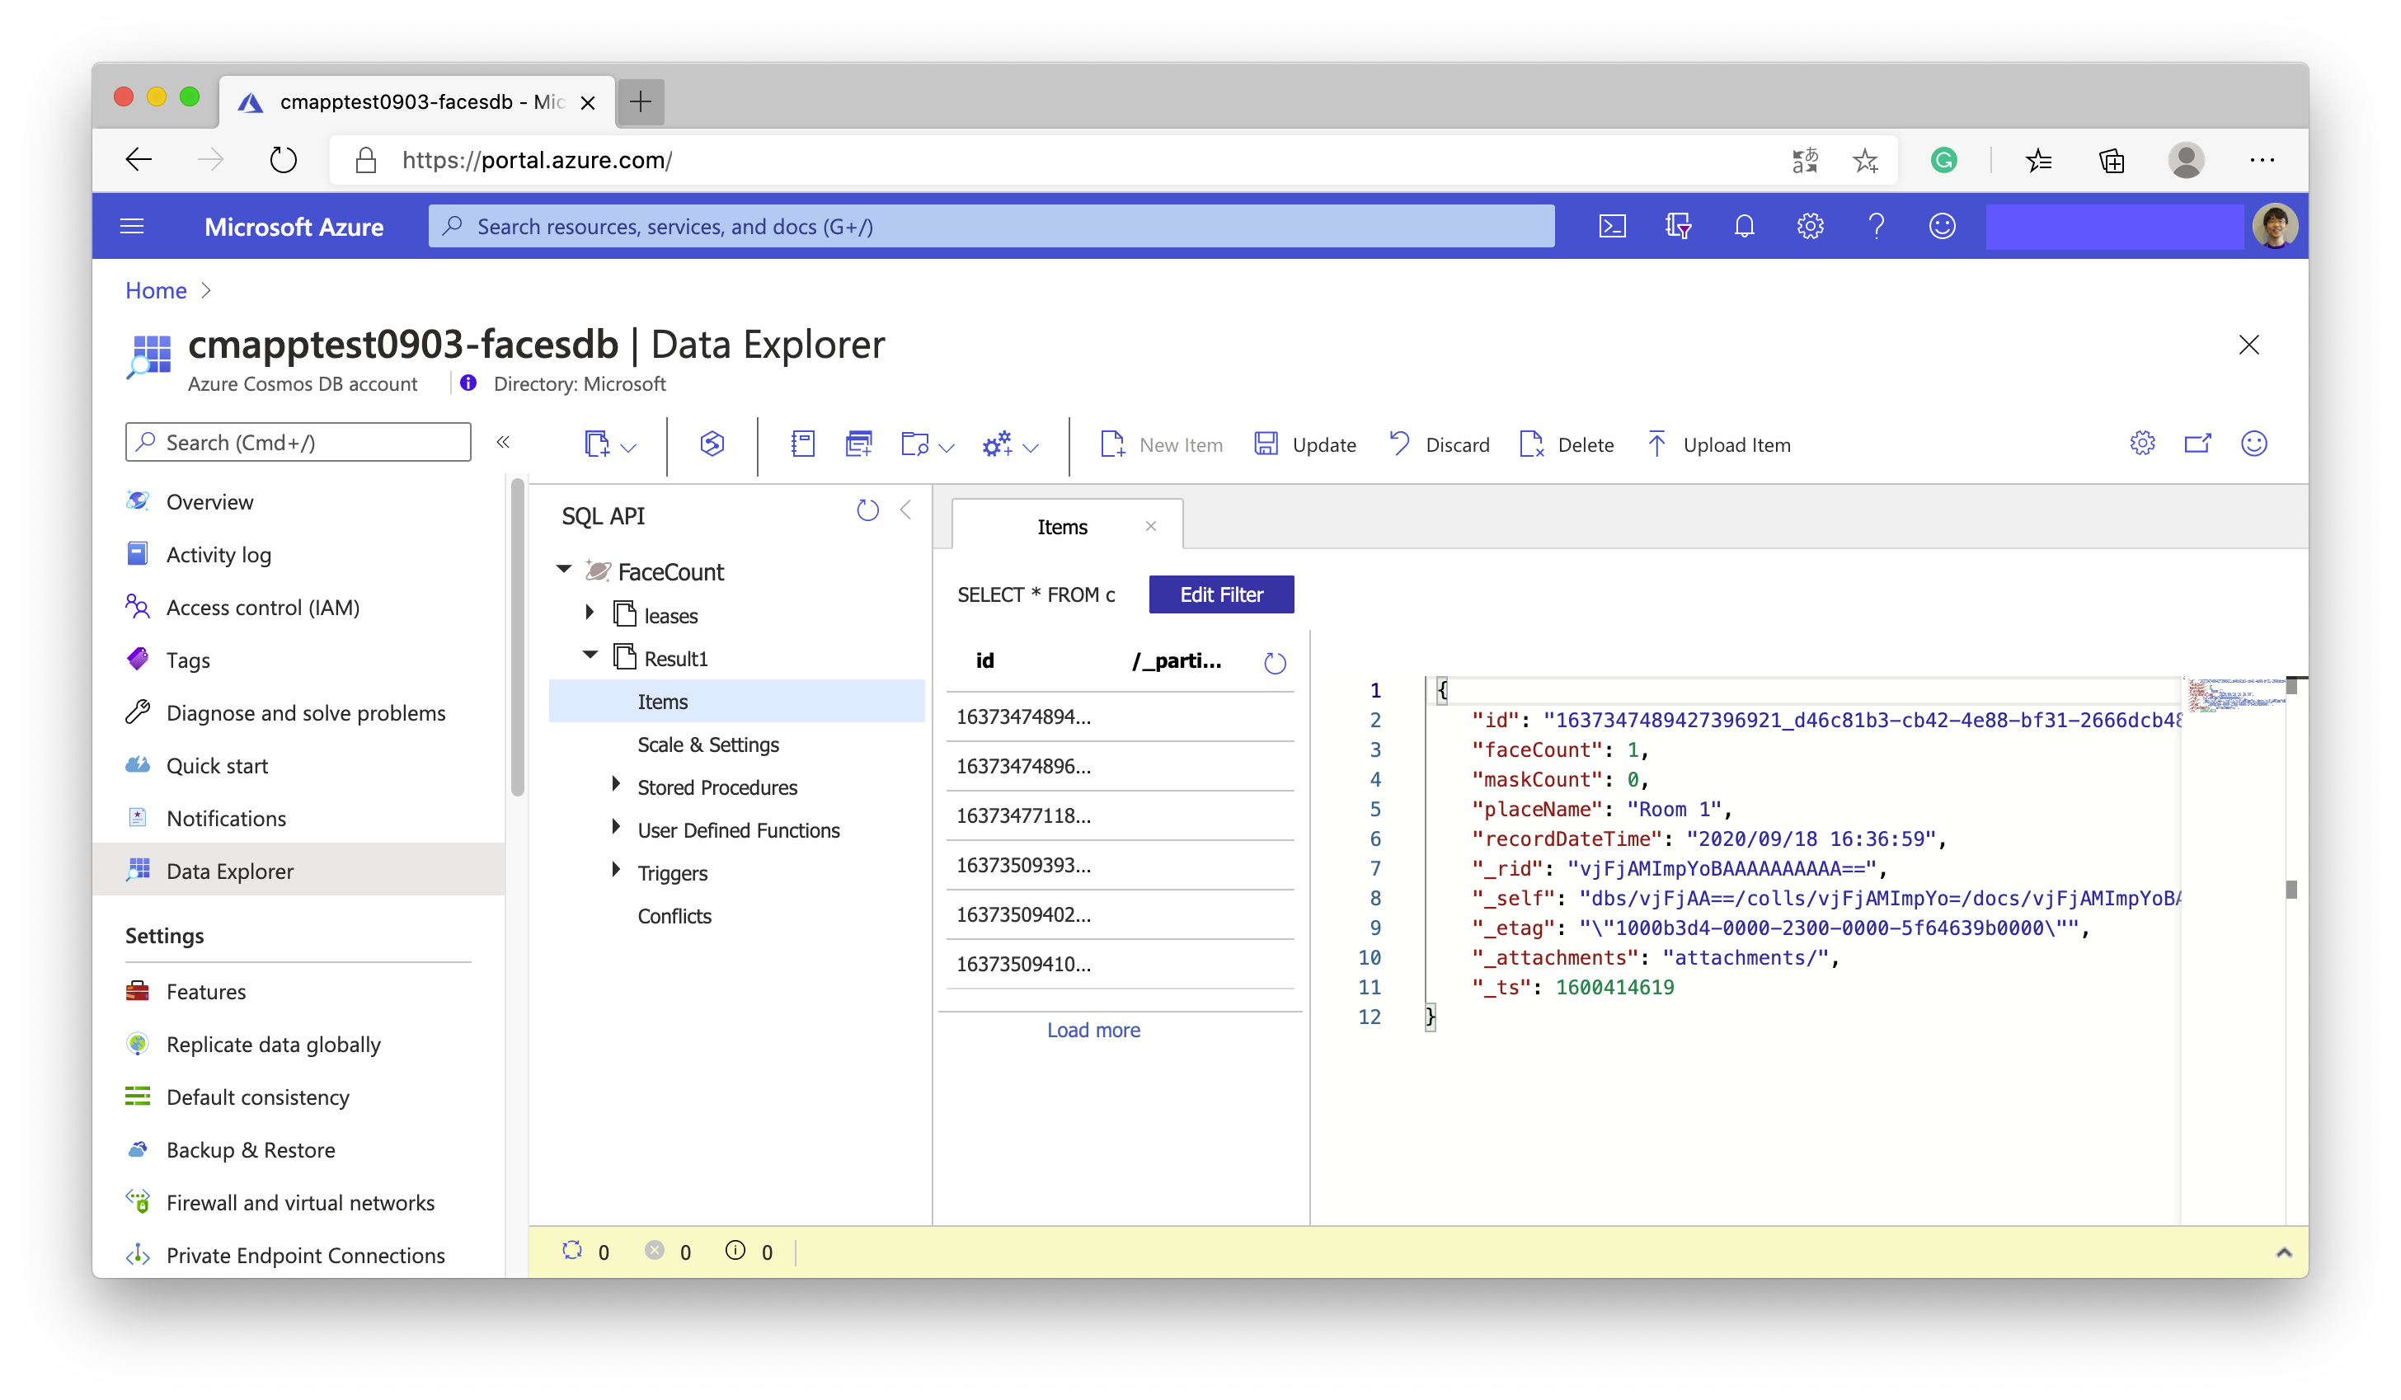
Task: Click the New Item icon in toolbar
Action: (1113, 444)
